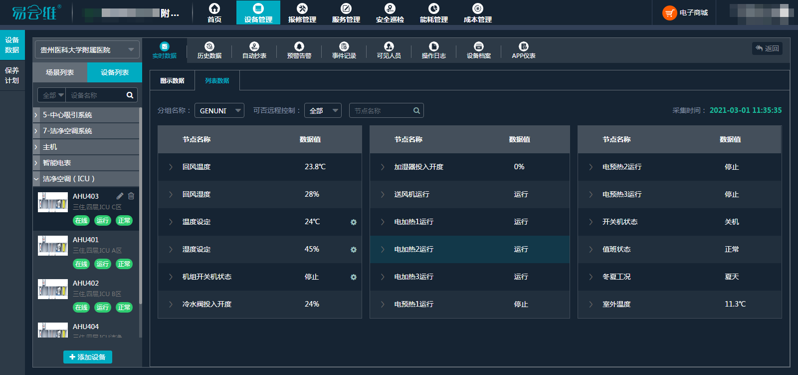798x375 pixels.
Task: Click the edit pencil icon for AHU403
Action: click(120, 196)
